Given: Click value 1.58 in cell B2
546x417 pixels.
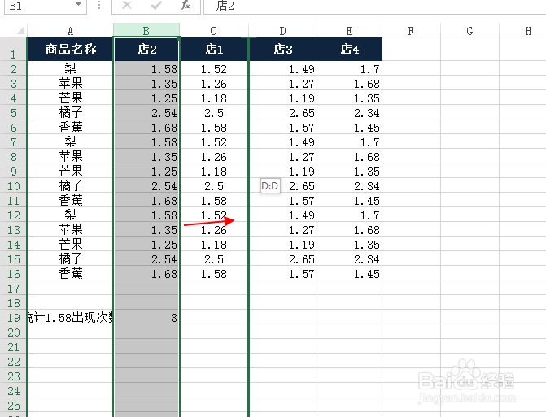Looking at the screenshot, I should click(146, 69).
